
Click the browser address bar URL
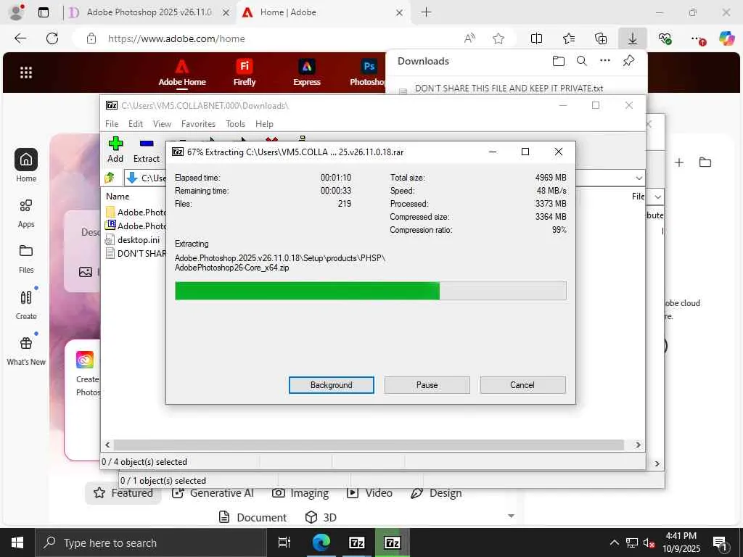177,39
